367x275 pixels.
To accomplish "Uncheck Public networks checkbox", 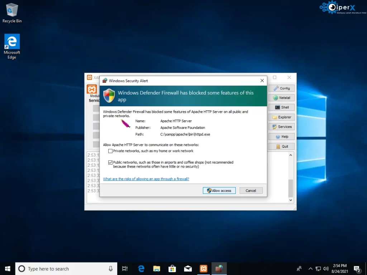I will point(110,163).
